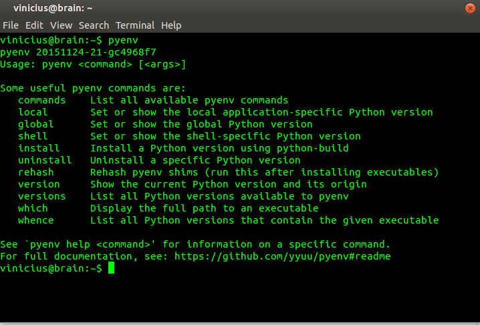Open the Help menu
This screenshot has height=325, width=480.
click(x=171, y=25)
